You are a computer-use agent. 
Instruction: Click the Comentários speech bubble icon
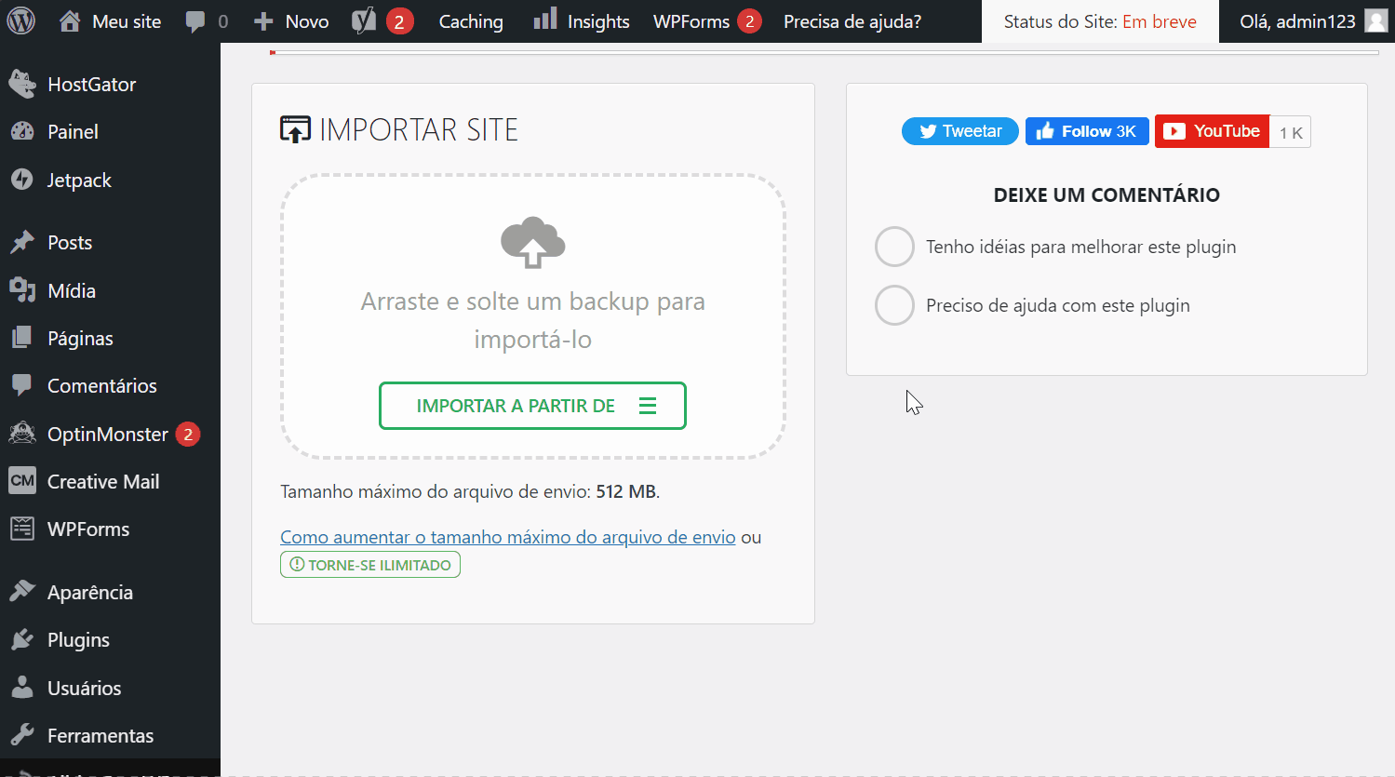coord(22,385)
